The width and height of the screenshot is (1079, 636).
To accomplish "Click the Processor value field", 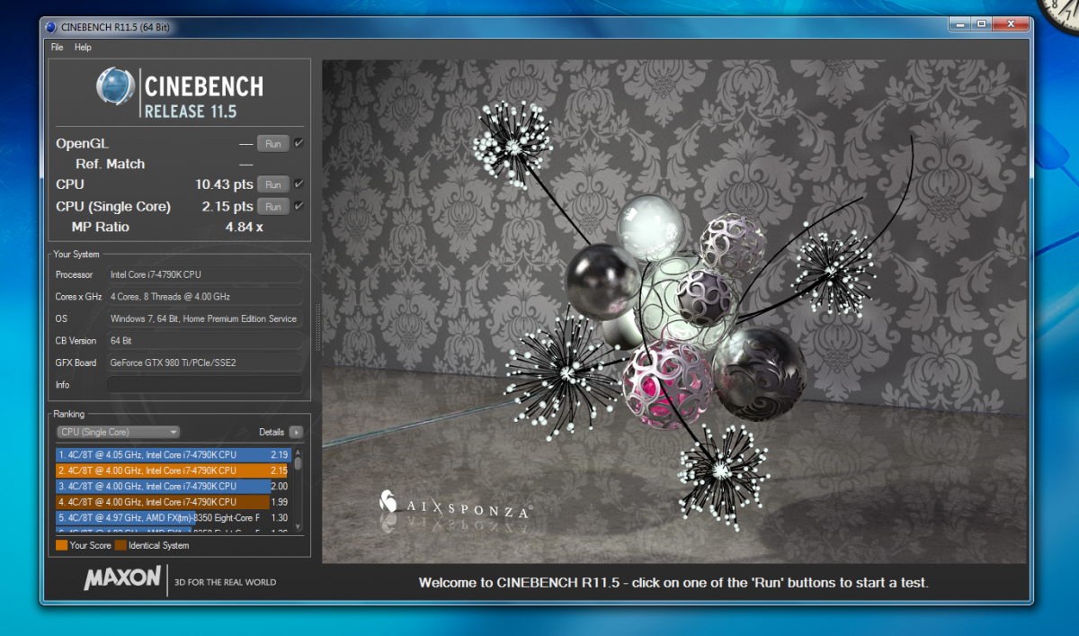I will point(204,274).
